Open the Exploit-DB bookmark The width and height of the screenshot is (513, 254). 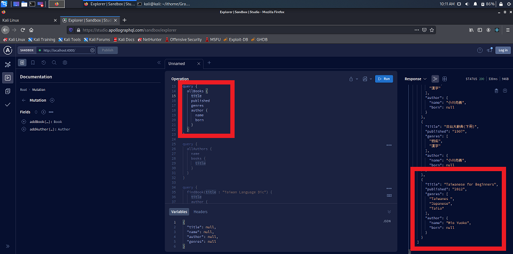click(x=236, y=40)
